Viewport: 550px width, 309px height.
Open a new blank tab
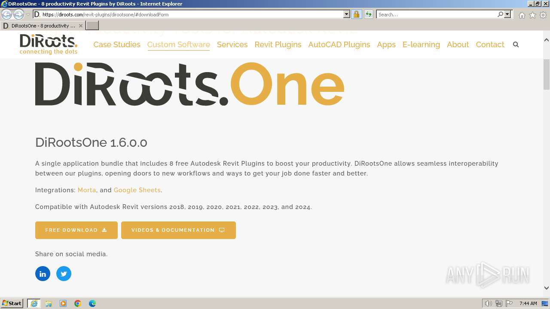[92, 26]
